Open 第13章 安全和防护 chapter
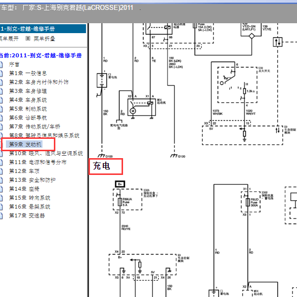Image resolution: width=297 pixels, height=297 pixels. [x=33, y=180]
